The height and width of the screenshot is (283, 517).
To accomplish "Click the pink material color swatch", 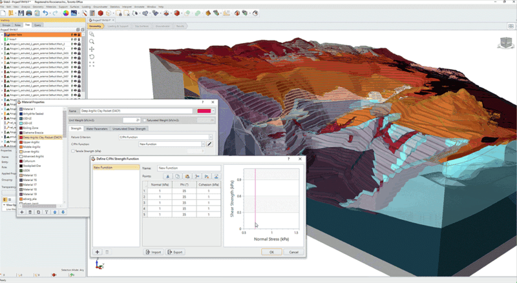I will [204, 111].
